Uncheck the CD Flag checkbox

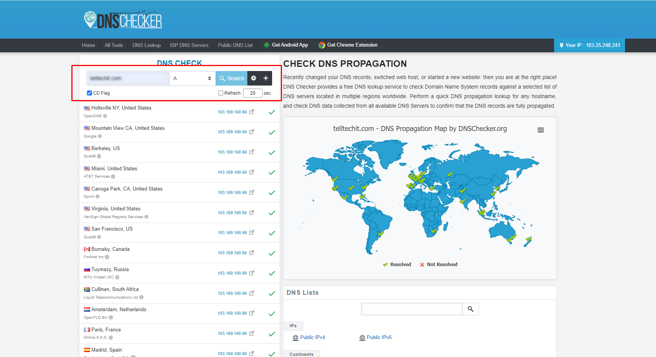tap(89, 93)
